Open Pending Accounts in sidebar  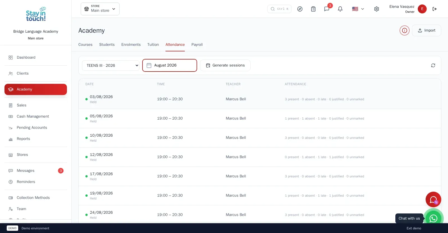coord(36,128)
